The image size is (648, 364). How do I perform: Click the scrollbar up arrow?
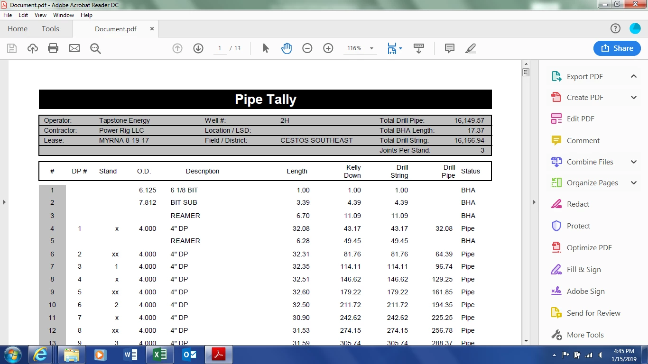526,64
